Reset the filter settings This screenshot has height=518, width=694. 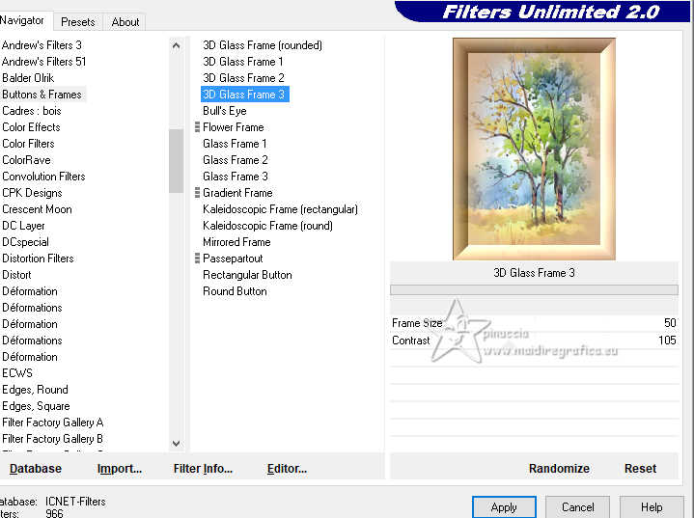(x=640, y=468)
